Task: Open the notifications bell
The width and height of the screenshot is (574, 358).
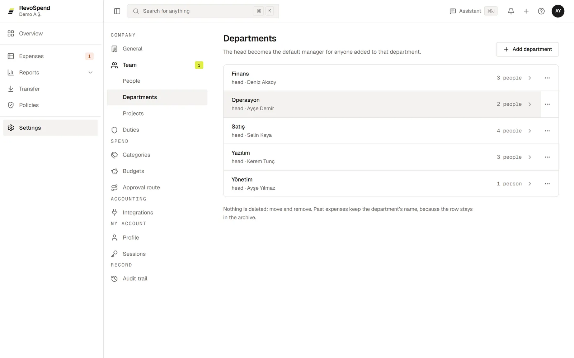Action: click(511, 11)
